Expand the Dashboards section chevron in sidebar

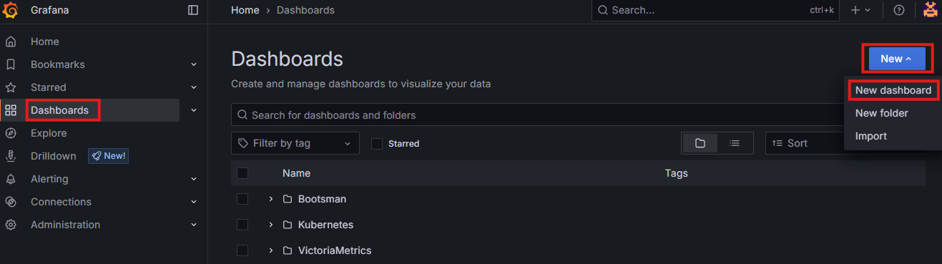pyautogui.click(x=194, y=110)
